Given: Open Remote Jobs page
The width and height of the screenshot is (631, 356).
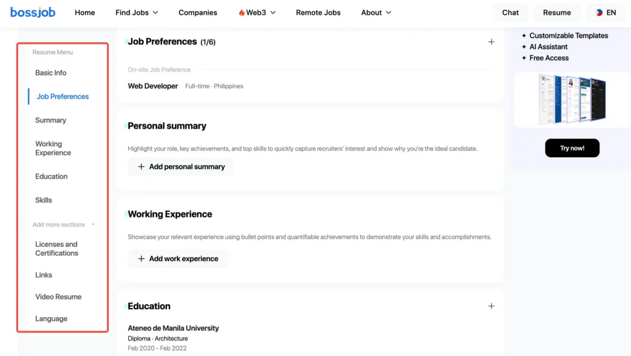Looking at the screenshot, I should tap(318, 12).
